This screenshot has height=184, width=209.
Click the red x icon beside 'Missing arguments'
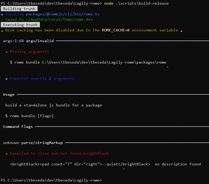pos(7,52)
